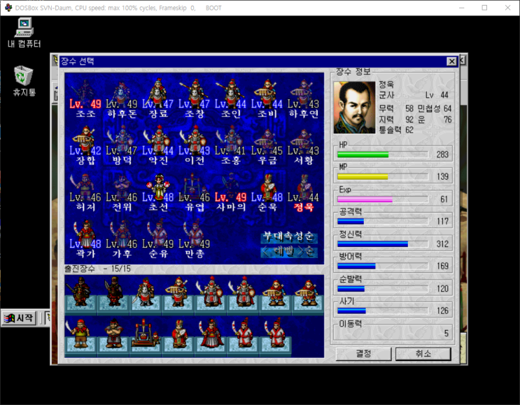
Task: Click the 통솔력 62 stat
Action: (x=396, y=130)
